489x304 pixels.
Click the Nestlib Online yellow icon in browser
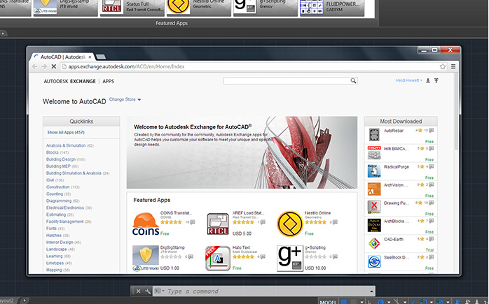(x=290, y=224)
